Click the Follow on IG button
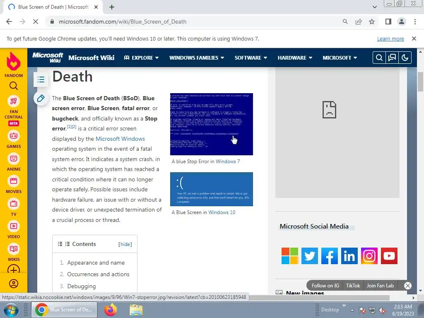424x318 pixels. [x=325, y=286]
